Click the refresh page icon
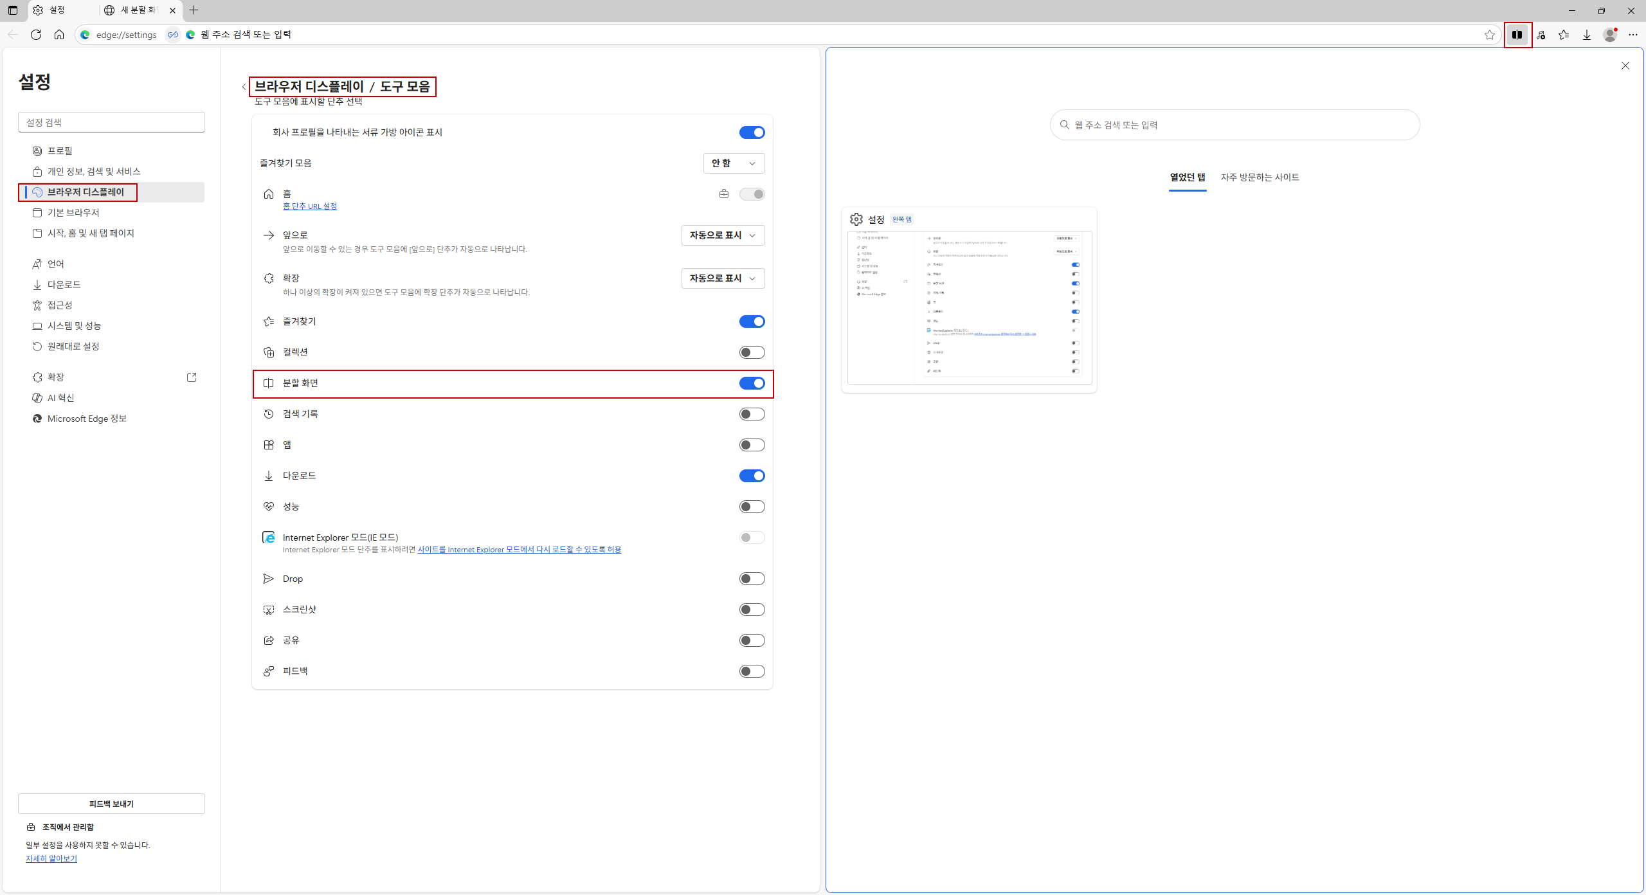 pyautogui.click(x=36, y=35)
